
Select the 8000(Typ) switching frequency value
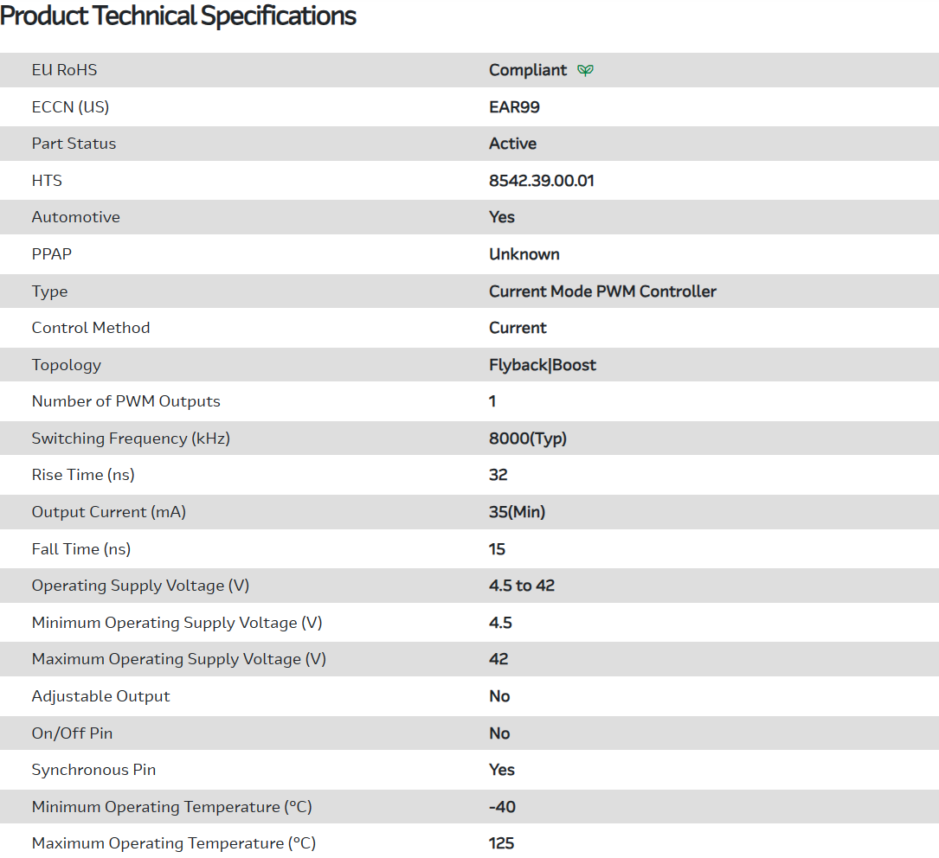tap(527, 439)
